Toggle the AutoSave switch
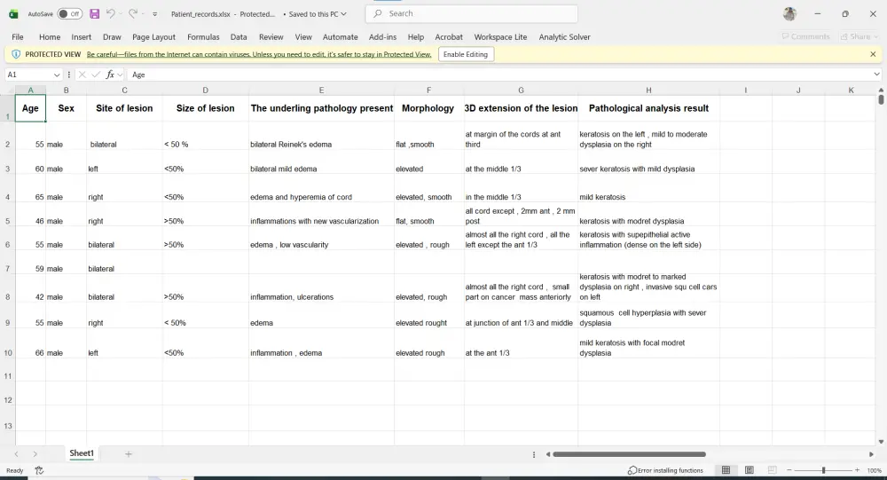 coord(69,14)
